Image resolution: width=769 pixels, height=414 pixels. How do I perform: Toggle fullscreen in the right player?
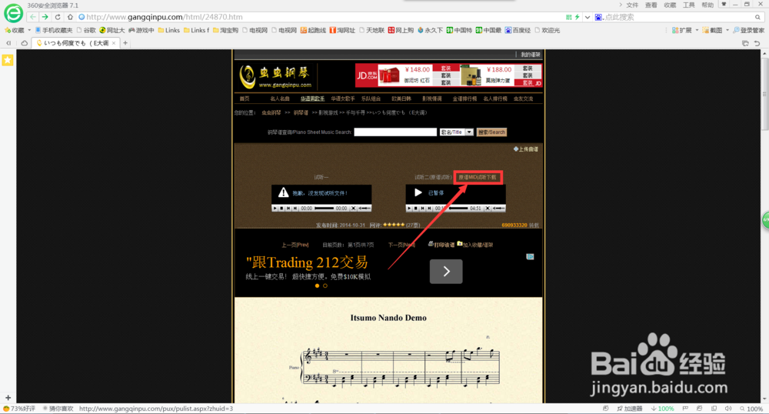(x=488, y=209)
